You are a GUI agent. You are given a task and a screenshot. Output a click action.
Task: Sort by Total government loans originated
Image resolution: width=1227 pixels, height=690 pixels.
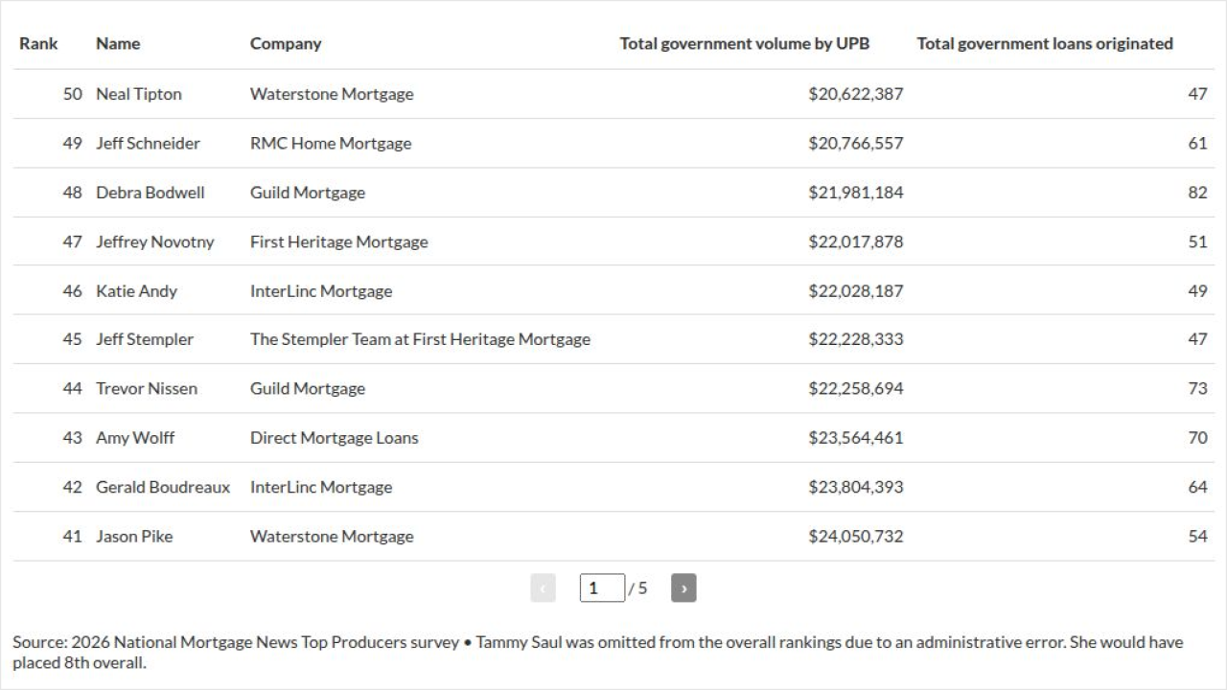(x=1045, y=43)
